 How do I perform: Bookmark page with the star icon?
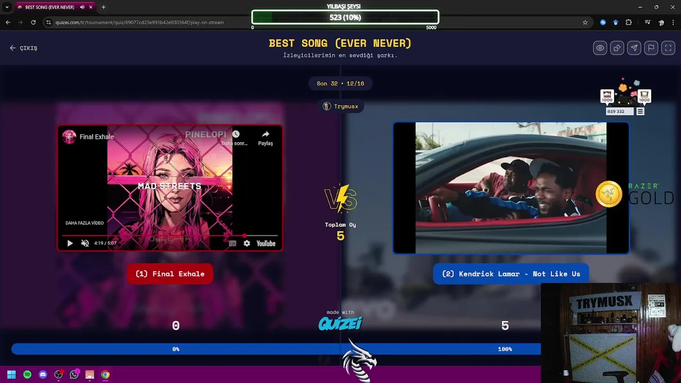click(x=585, y=22)
